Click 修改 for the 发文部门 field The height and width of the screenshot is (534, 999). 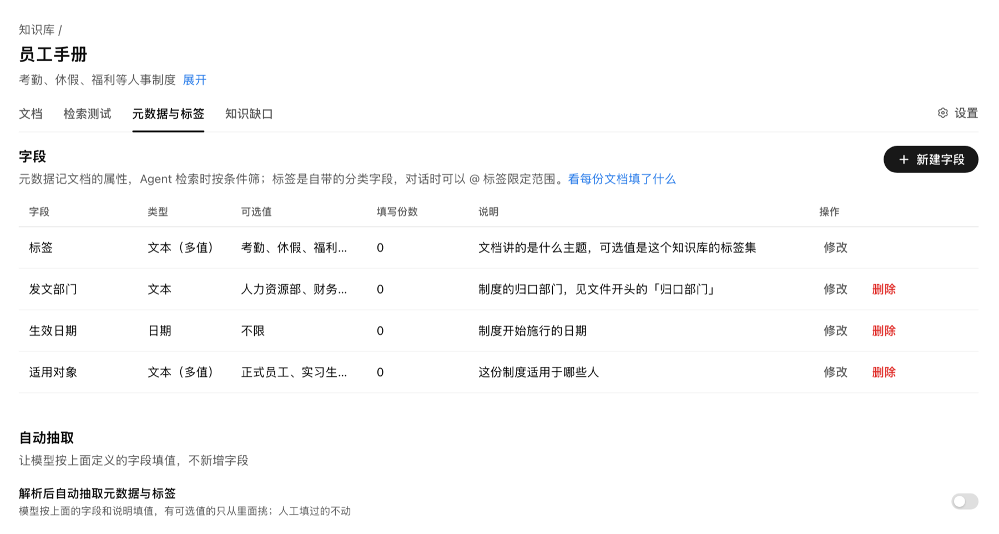[835, 289]
